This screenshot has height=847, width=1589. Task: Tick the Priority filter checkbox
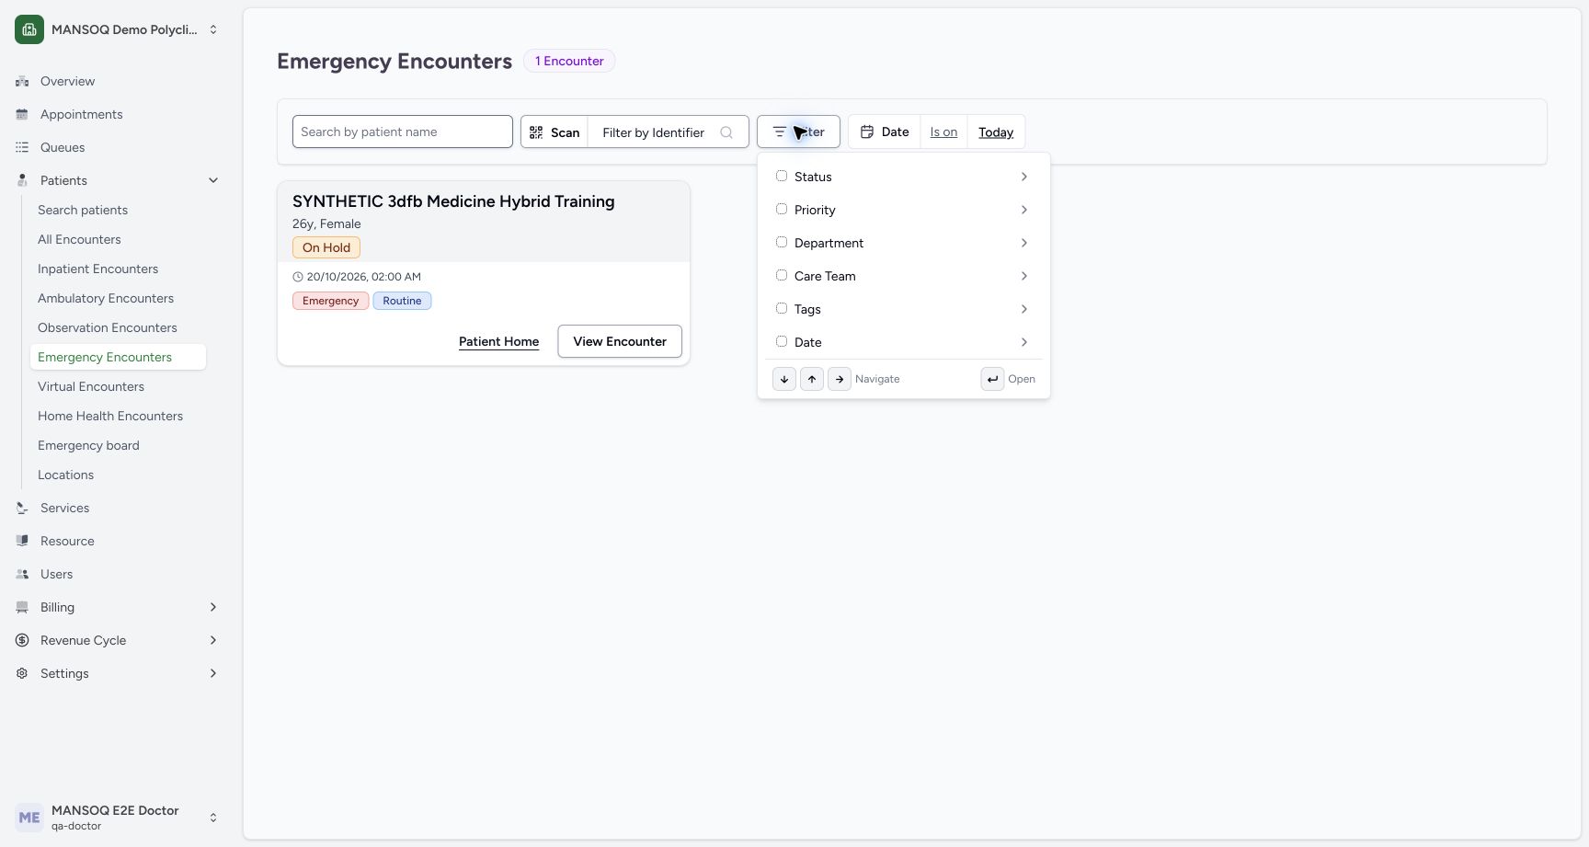782,209
